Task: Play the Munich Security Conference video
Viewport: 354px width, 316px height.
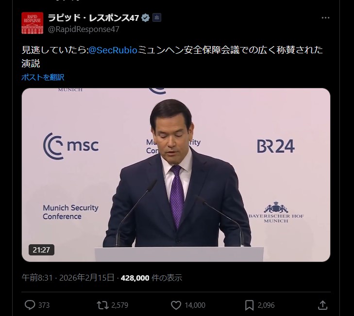Action: click(176, 175)
